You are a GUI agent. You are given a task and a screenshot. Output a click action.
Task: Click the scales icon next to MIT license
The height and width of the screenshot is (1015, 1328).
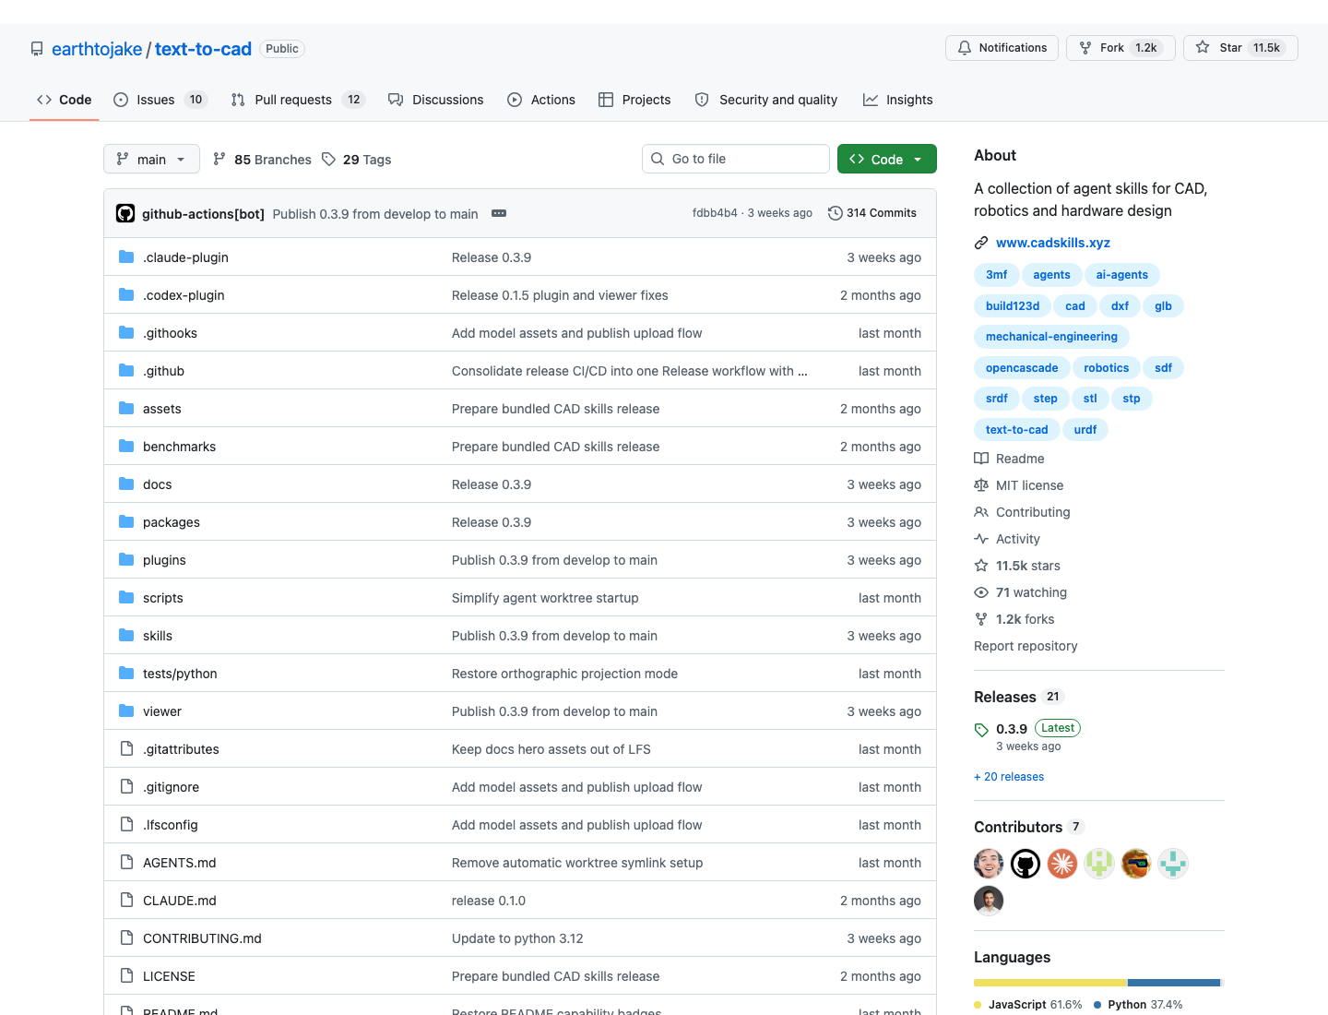click(x=981, y=485)
